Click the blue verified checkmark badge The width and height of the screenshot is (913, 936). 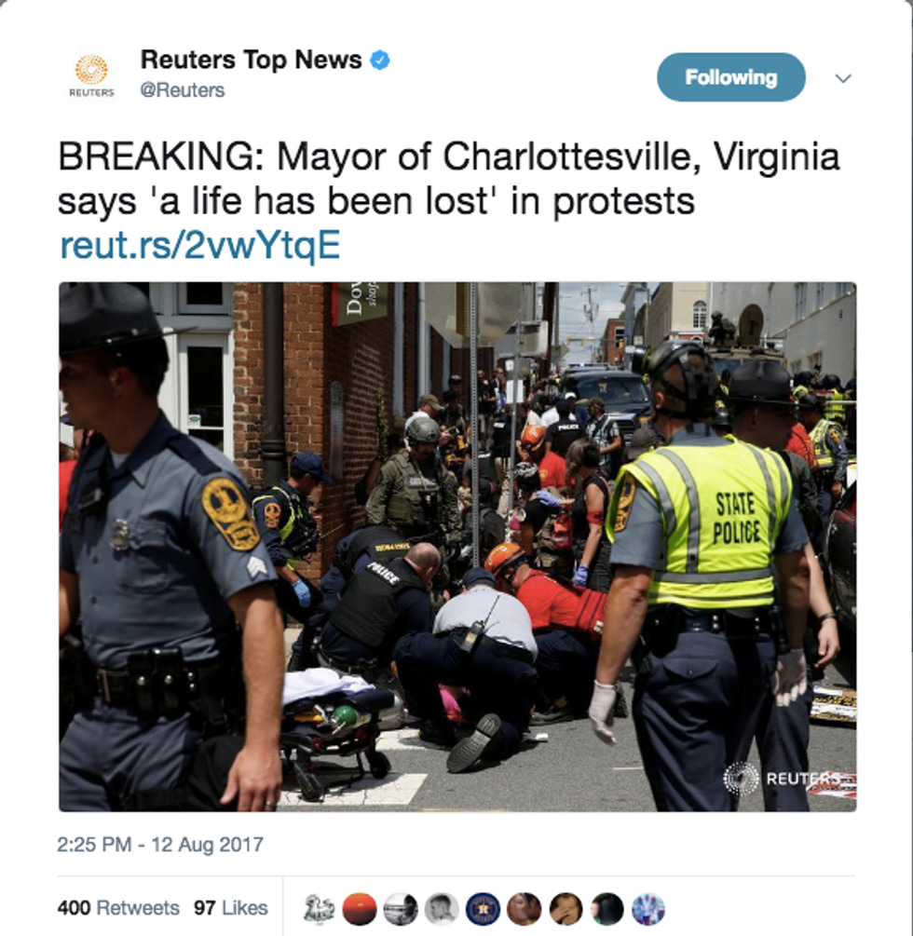380,61
